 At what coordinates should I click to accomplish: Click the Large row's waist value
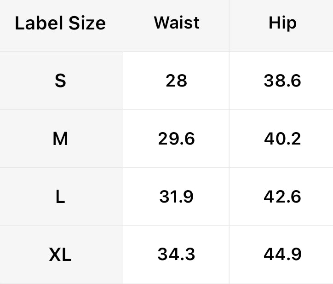[177, 197]
